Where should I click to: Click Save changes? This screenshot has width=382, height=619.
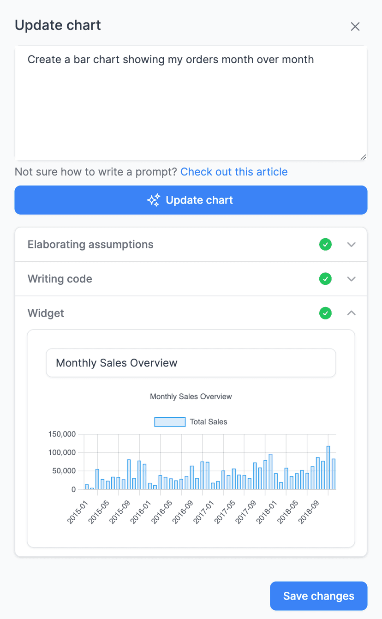318,595
